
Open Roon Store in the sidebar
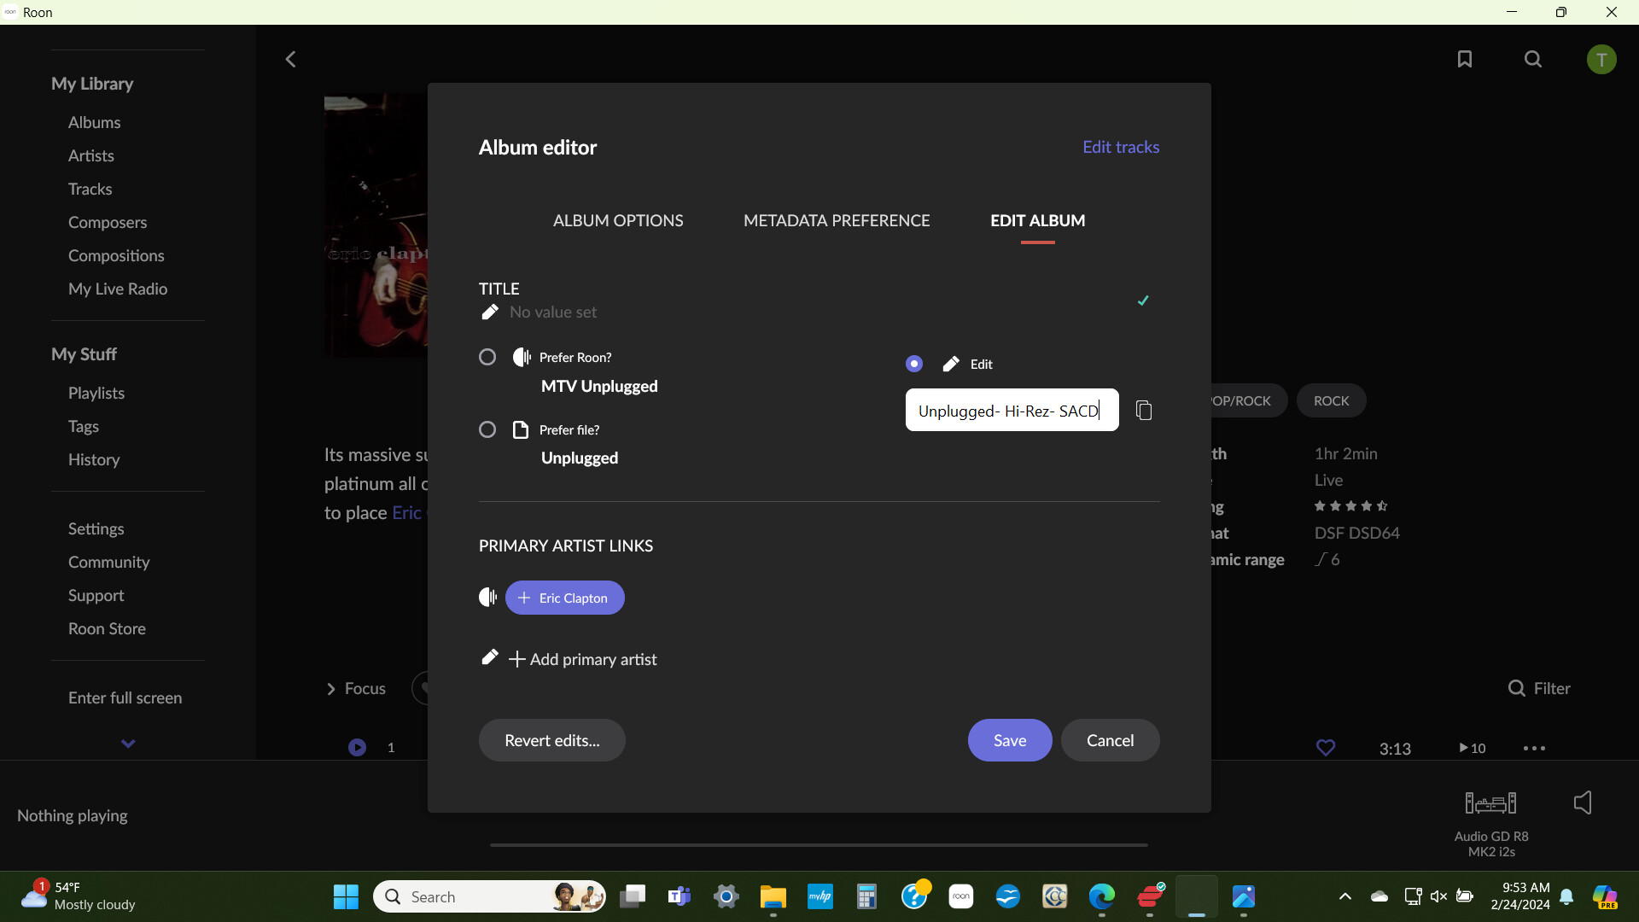click(107, 628)
